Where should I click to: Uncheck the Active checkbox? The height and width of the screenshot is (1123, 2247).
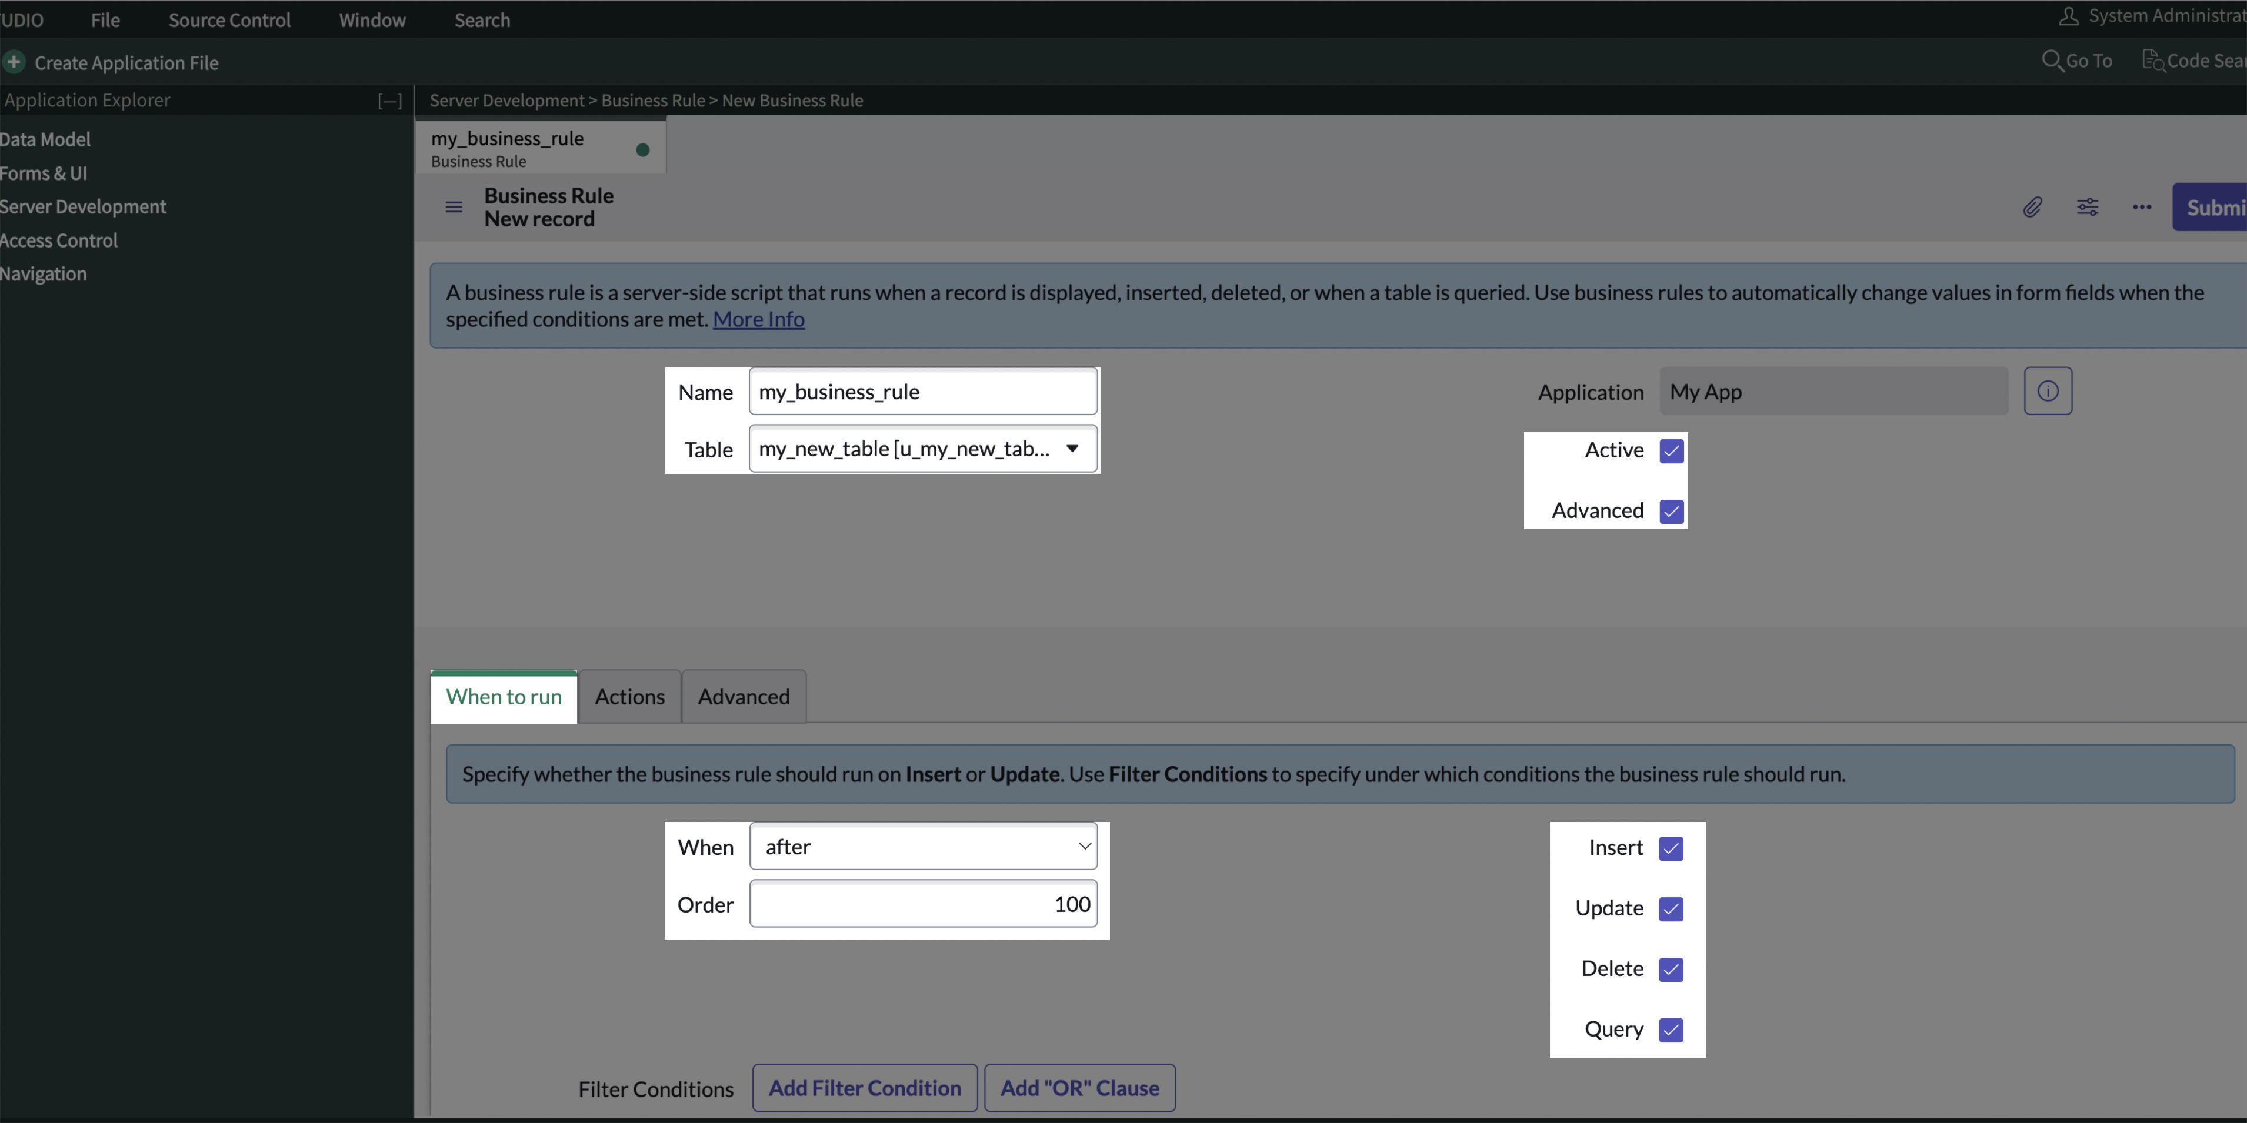click(1671, 451)
